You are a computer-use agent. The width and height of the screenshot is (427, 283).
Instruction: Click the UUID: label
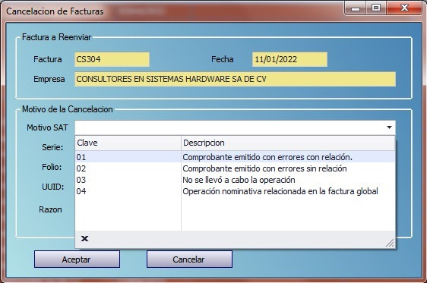53,187
